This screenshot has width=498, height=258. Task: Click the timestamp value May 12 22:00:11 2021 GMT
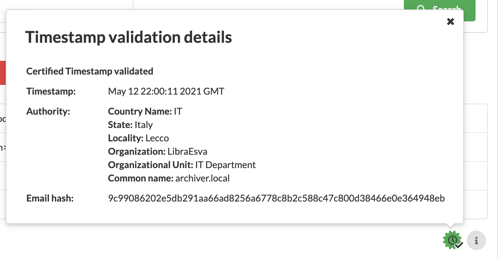tap(166, 91)
